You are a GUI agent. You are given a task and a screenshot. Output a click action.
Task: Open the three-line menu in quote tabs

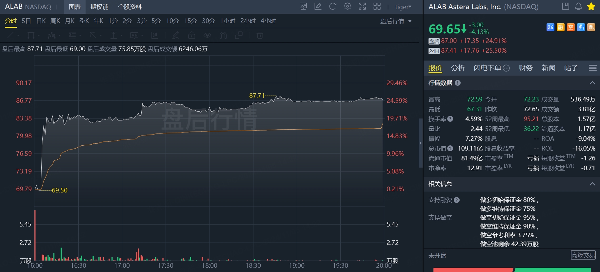tap(592, 68)
